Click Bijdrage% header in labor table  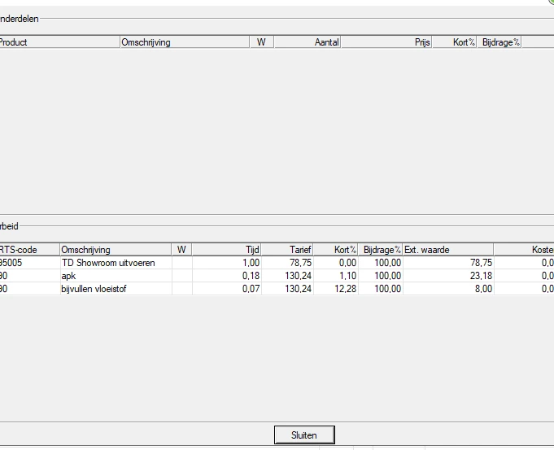pos(381,250)
